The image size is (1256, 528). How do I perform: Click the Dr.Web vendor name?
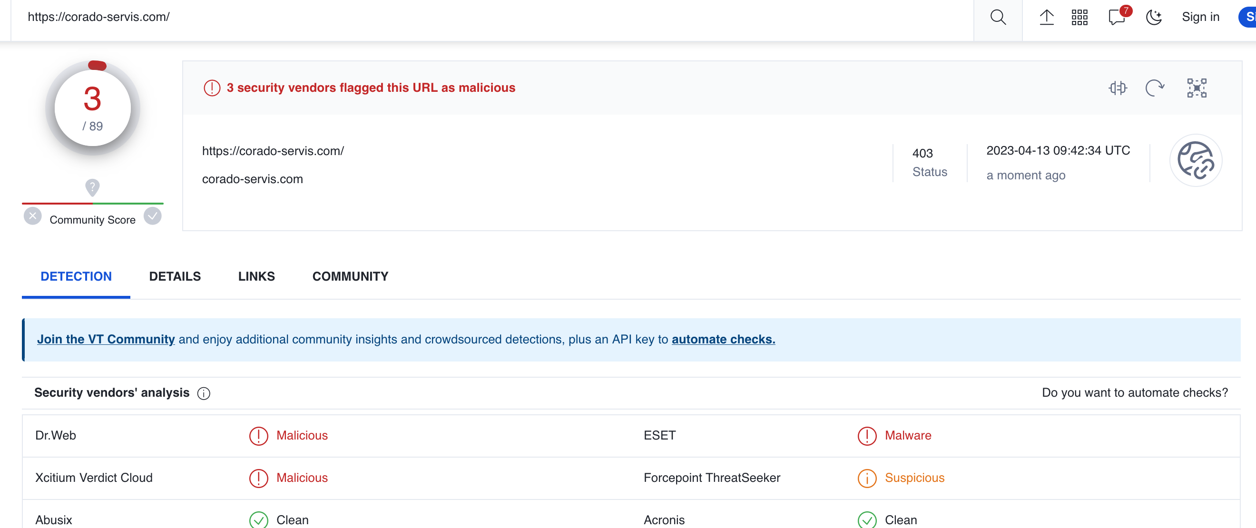(x=56, y=435)
